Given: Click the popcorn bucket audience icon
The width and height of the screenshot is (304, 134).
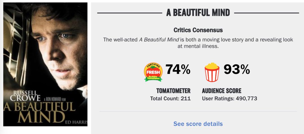Looking at the screenshot, I should tap(212, 72).
